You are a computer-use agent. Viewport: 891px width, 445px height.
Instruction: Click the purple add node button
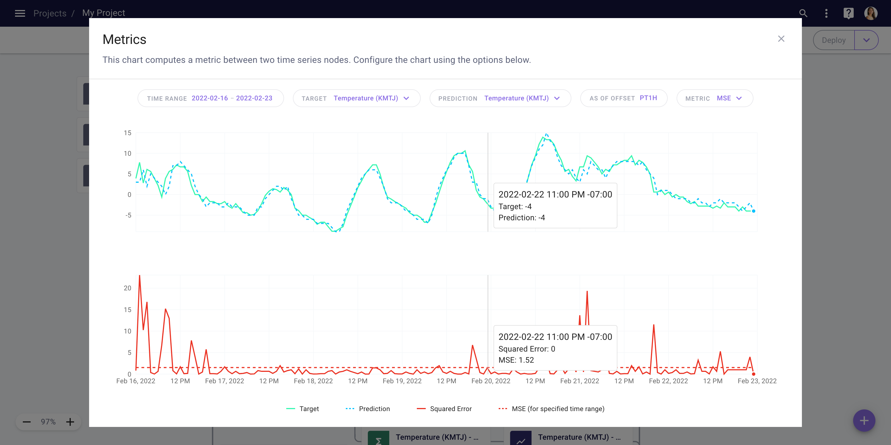[864, 421]
